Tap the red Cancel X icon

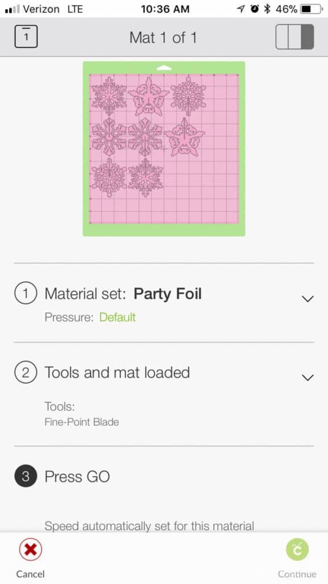pos(31,549)
